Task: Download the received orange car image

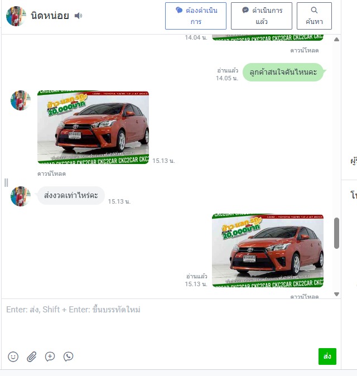Action: click(x=51, y=173)
